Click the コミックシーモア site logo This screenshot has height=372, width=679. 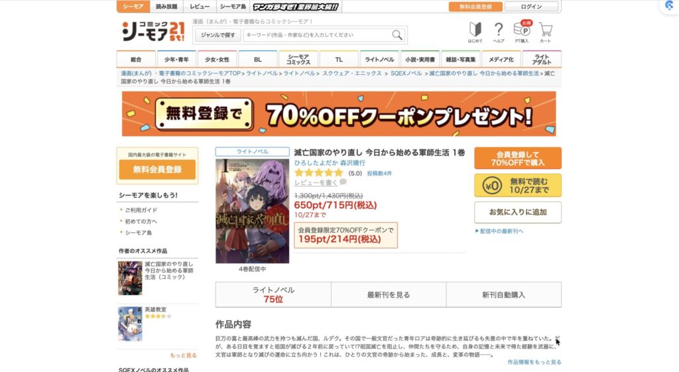tap(153, 31)
